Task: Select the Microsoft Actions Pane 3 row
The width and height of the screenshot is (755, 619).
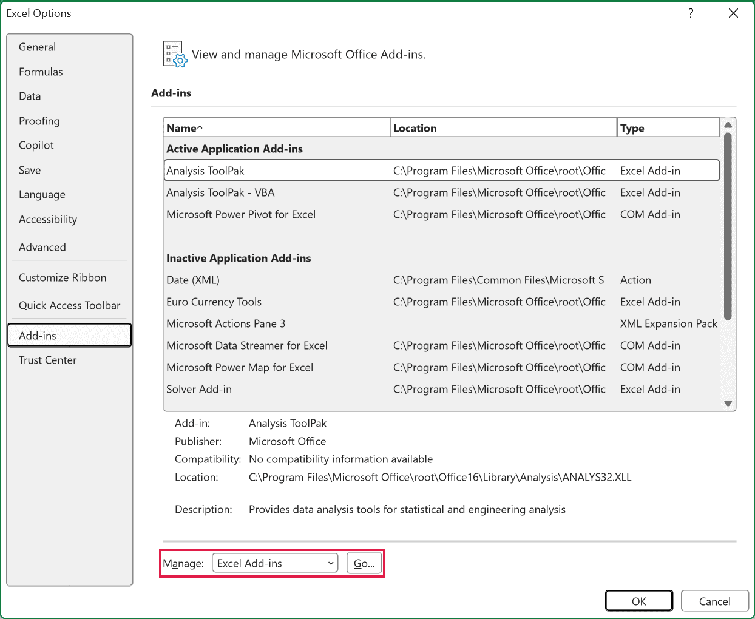Action: pos(442,323)
